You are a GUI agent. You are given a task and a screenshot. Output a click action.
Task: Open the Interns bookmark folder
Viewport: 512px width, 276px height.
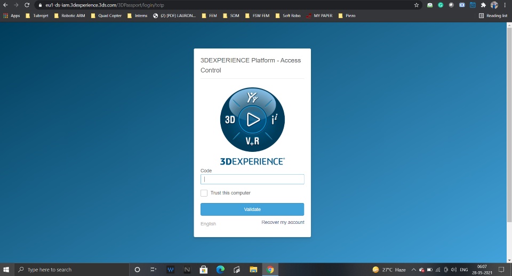[137, 15]
